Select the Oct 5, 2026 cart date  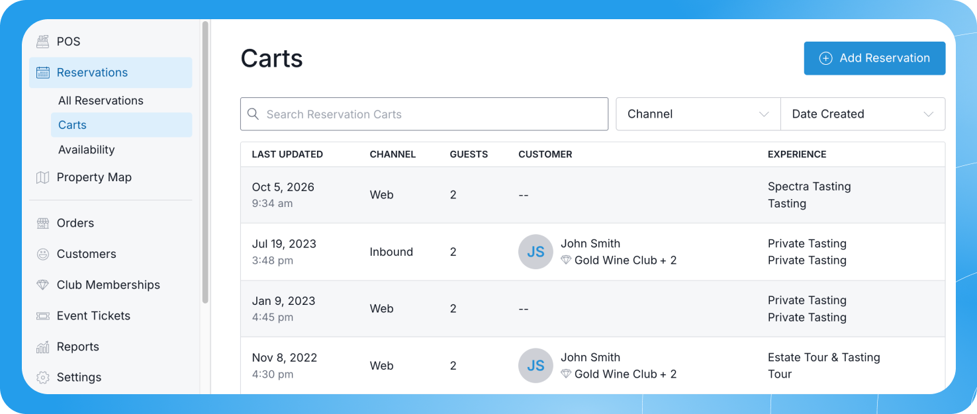[x=283, y=187]
